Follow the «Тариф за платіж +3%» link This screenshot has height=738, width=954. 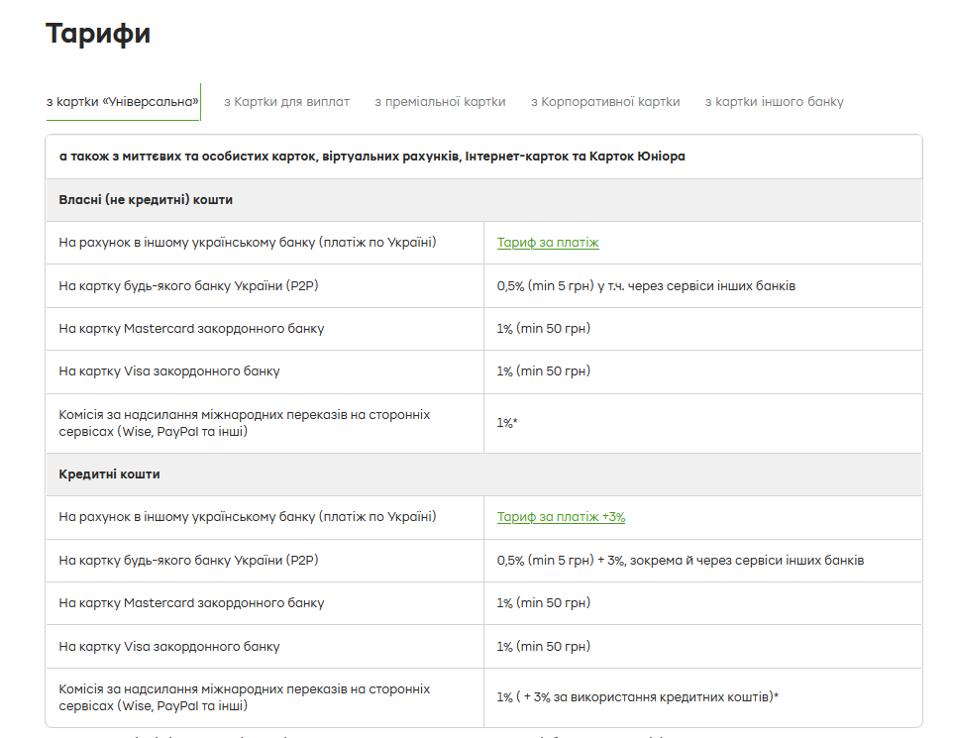(x=561, y=517)
